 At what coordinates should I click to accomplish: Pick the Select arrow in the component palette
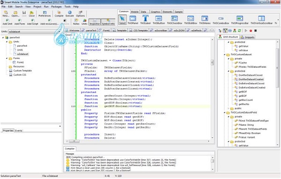tap(122, 20)
